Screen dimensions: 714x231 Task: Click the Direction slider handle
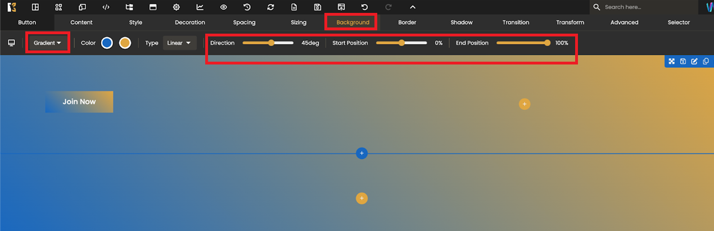click(271, 43)
